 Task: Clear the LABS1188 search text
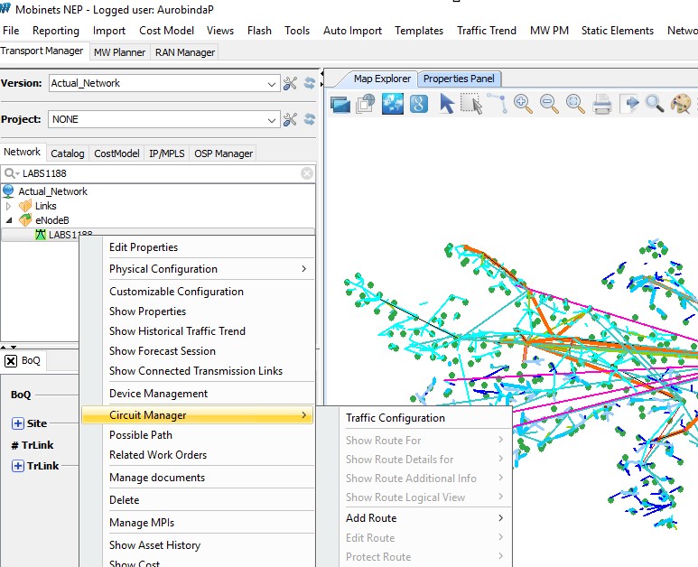pyautogui.click(x=307, y=173)
